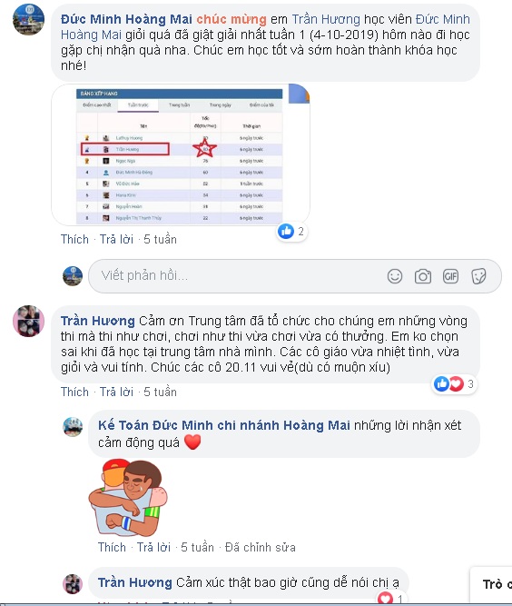This screenshot has width=512, height=606.
Task: Open emoji picker in reply box
Action: 395,276
